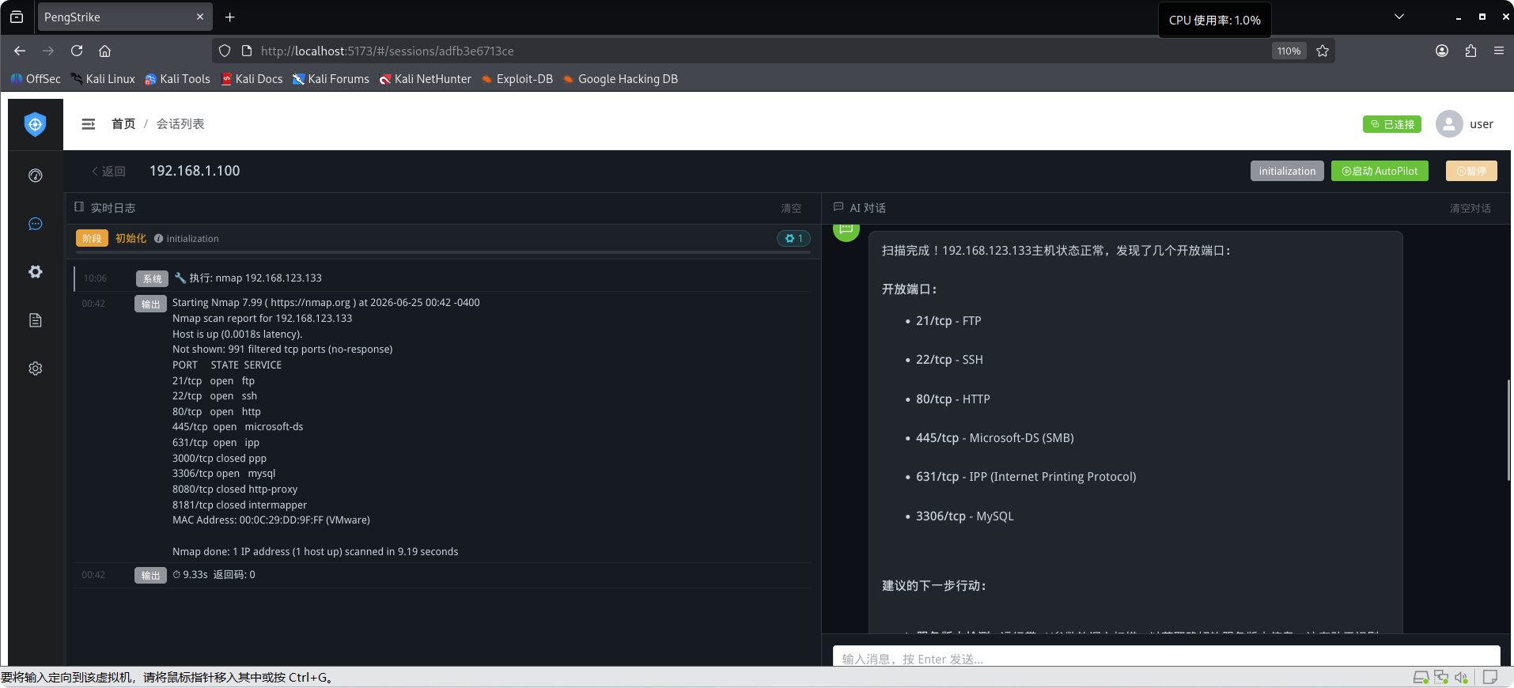This screenshot has width=1514, height=688.
Task: Open the browser extensions icon
Action: pyautogui.click(x=1470, y=51)
